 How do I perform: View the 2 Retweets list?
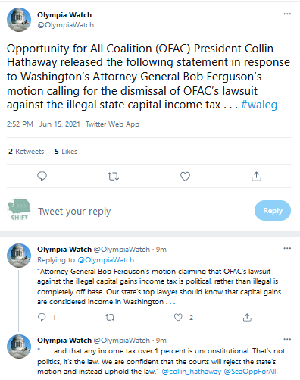[27, 152]
